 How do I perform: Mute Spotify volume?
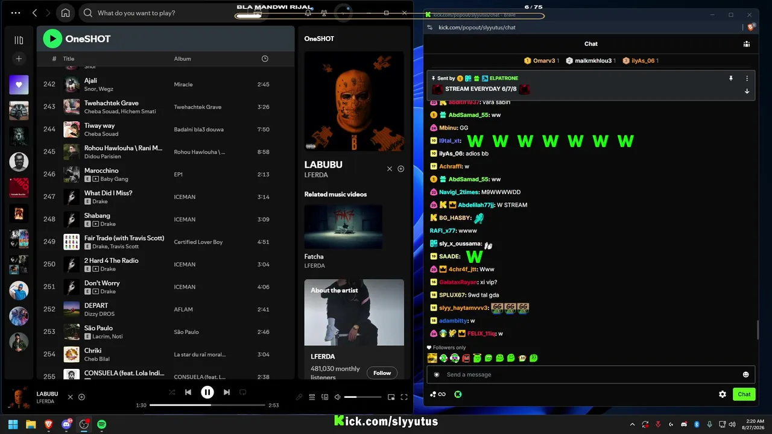(338, 397)
